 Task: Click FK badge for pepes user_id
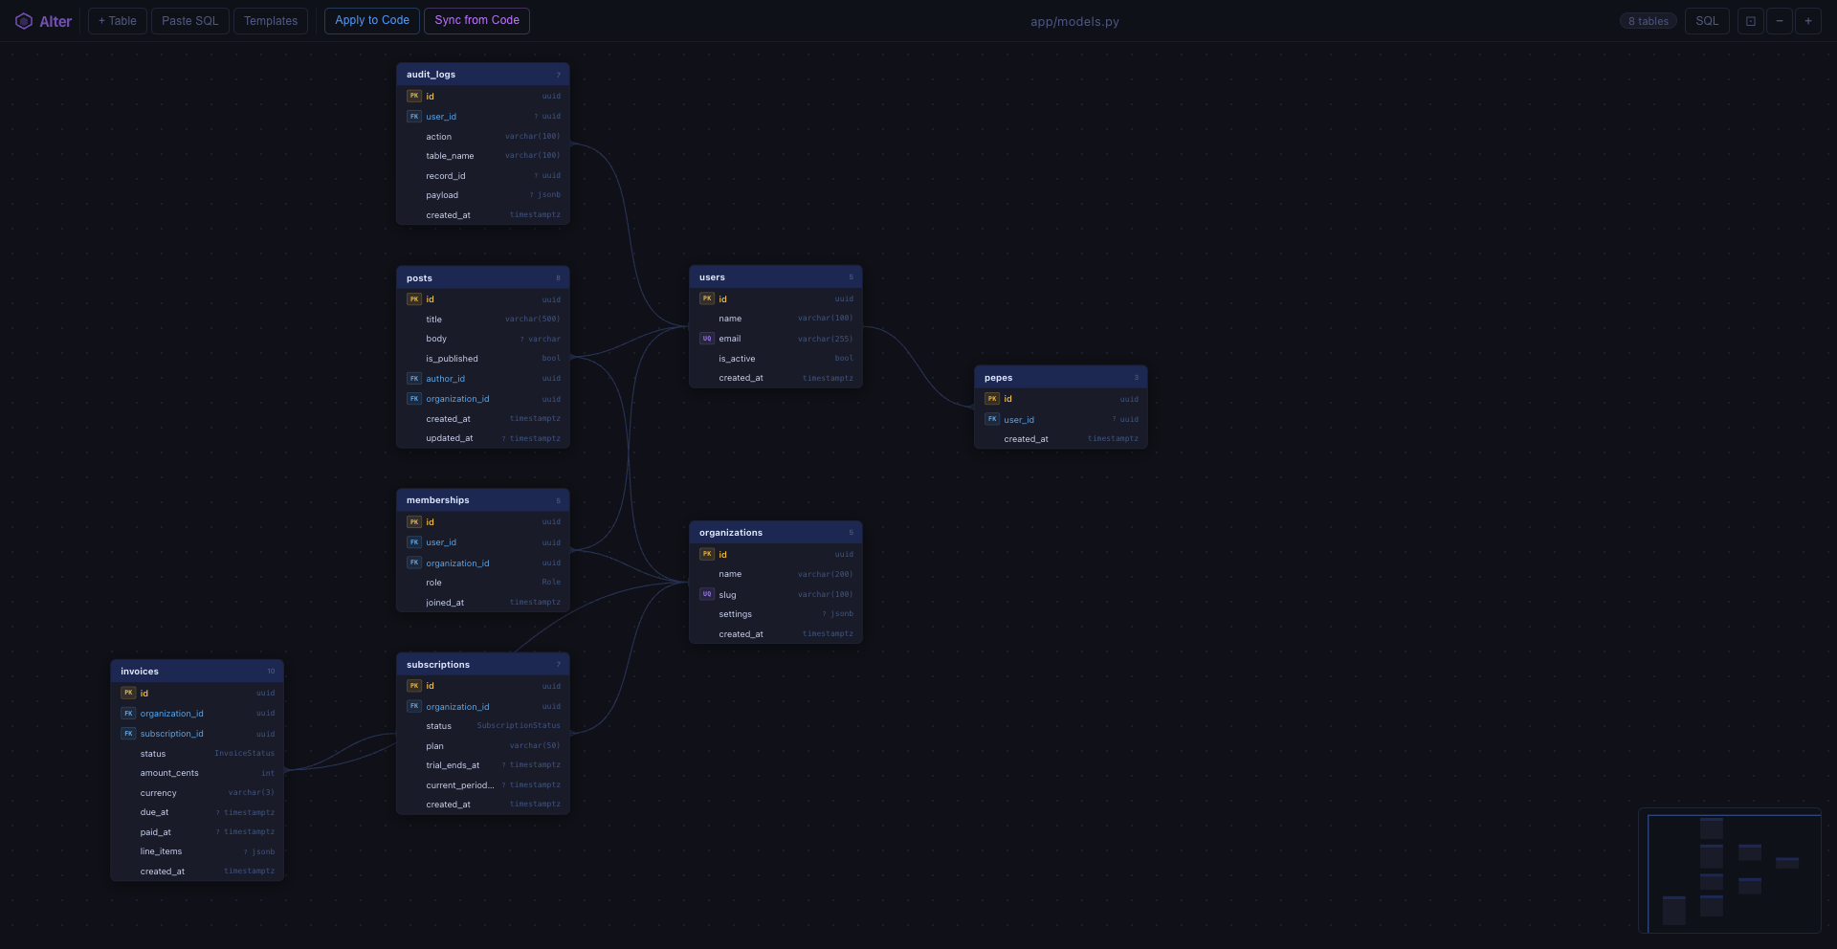pyautogui.click(x=992, y=419)
